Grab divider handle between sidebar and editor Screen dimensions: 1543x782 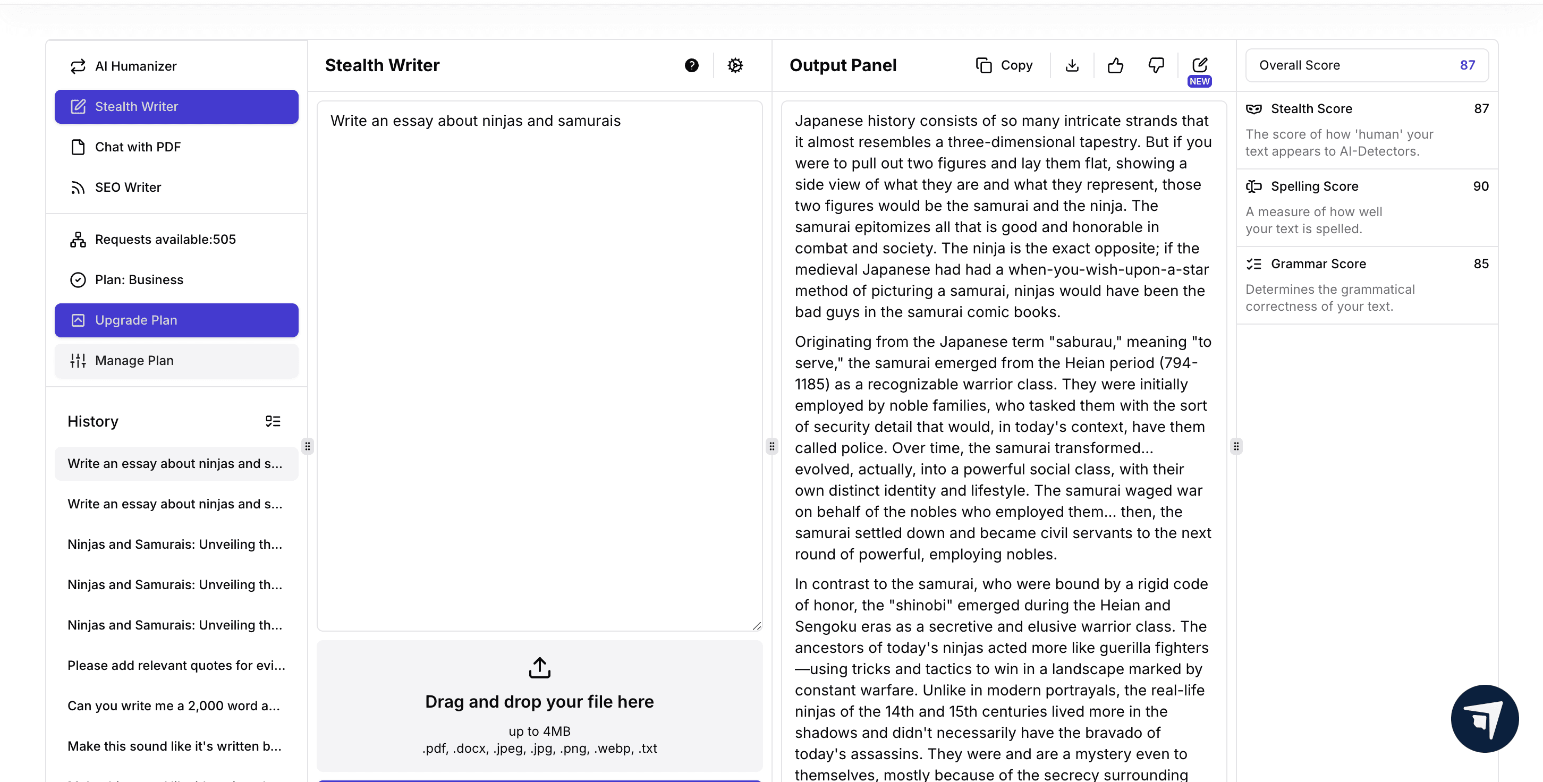(x=307, y=446)
